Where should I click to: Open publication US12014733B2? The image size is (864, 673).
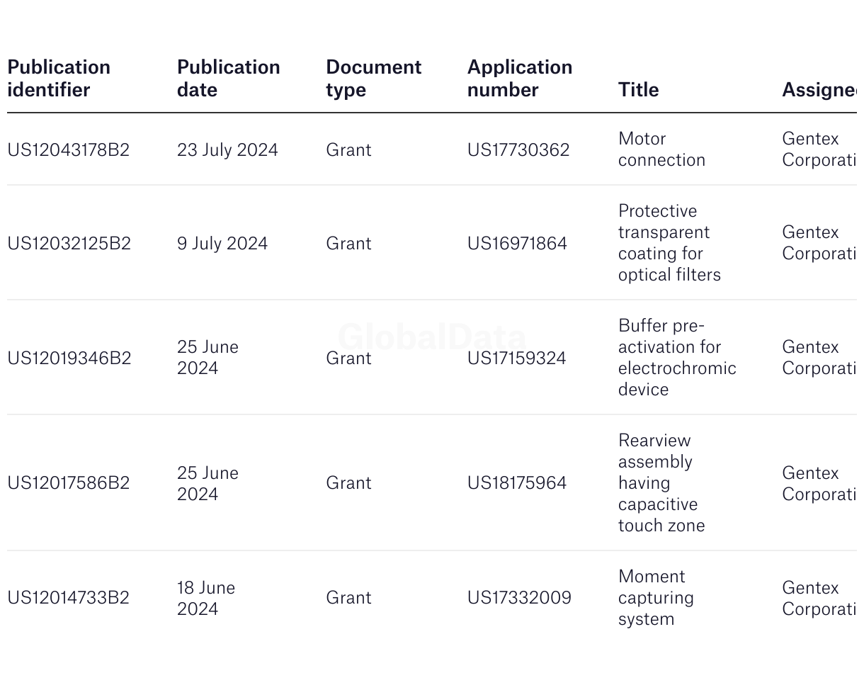[x=69, y=597]
